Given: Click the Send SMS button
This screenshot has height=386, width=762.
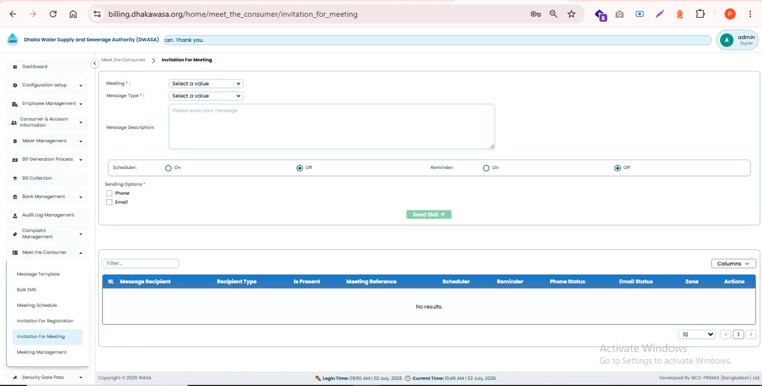Looking at the screenshot, I should coord(429,215).
